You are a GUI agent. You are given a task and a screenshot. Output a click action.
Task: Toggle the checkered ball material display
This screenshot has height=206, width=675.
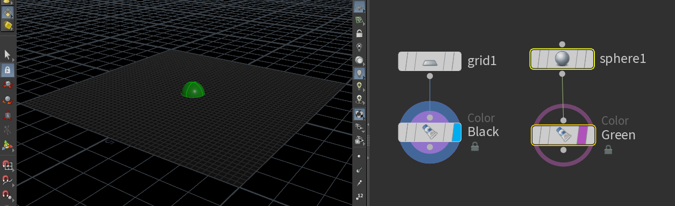pos(359,113)
